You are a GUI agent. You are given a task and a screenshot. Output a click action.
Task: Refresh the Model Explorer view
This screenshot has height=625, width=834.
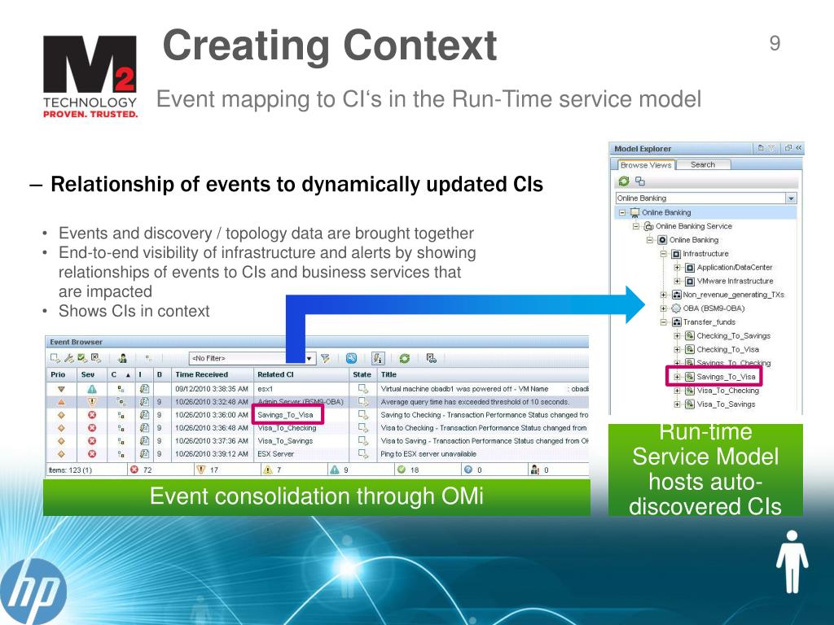click(x=623, y=181)
